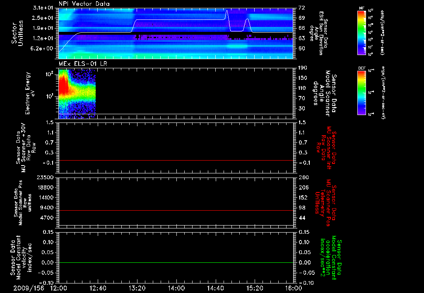The height and width of the screenshot is (293, 424).
Task: Click the "190" scanner angle tick
Action: coord(303,68)
